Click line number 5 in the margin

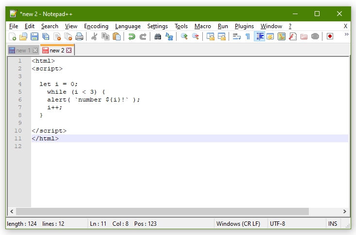coord(20,92)
